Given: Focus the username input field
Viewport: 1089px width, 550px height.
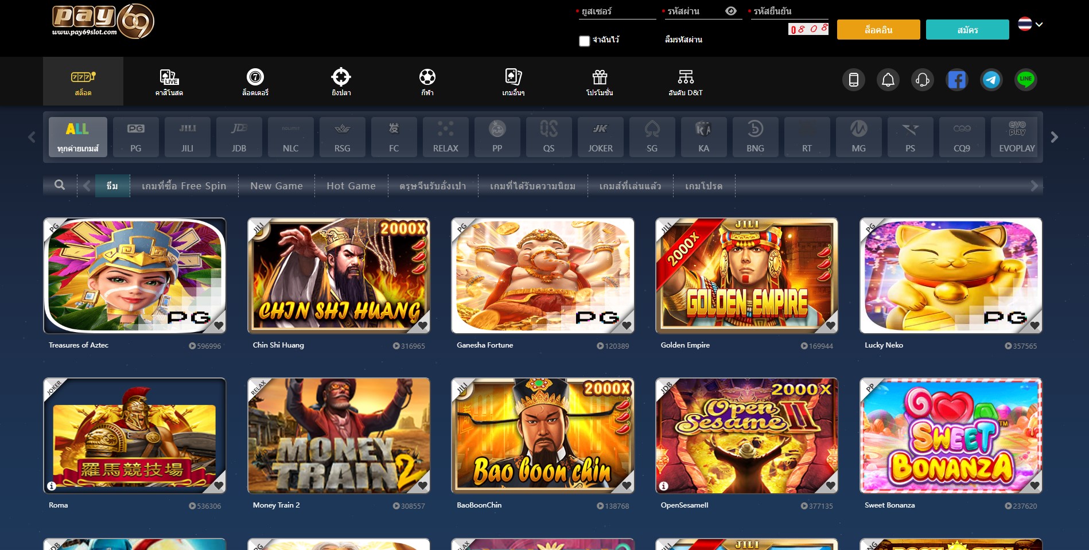Looking at the screenshot, I should pos(616,11).
